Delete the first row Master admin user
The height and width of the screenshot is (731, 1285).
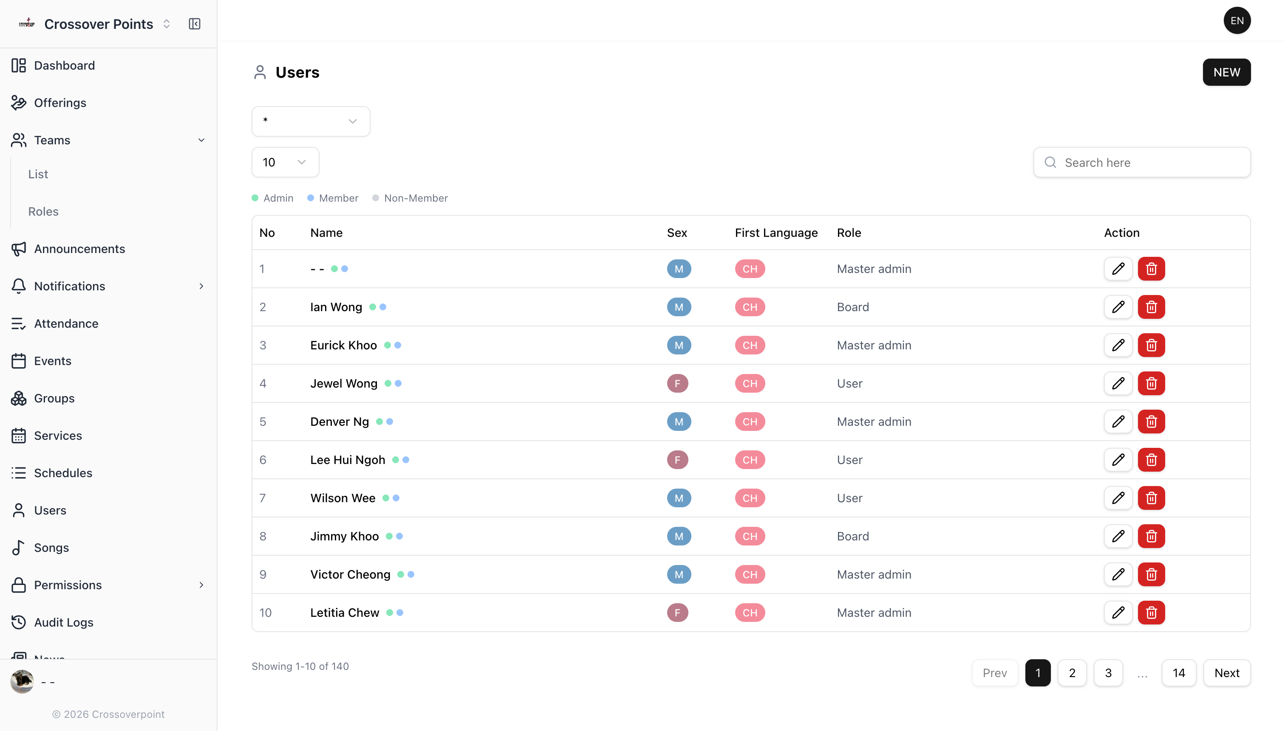[1151, 269]
